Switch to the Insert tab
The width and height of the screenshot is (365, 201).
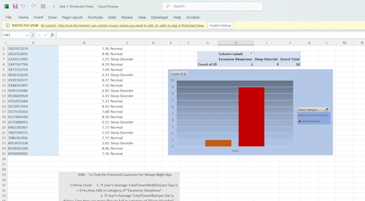click(38, 17)
